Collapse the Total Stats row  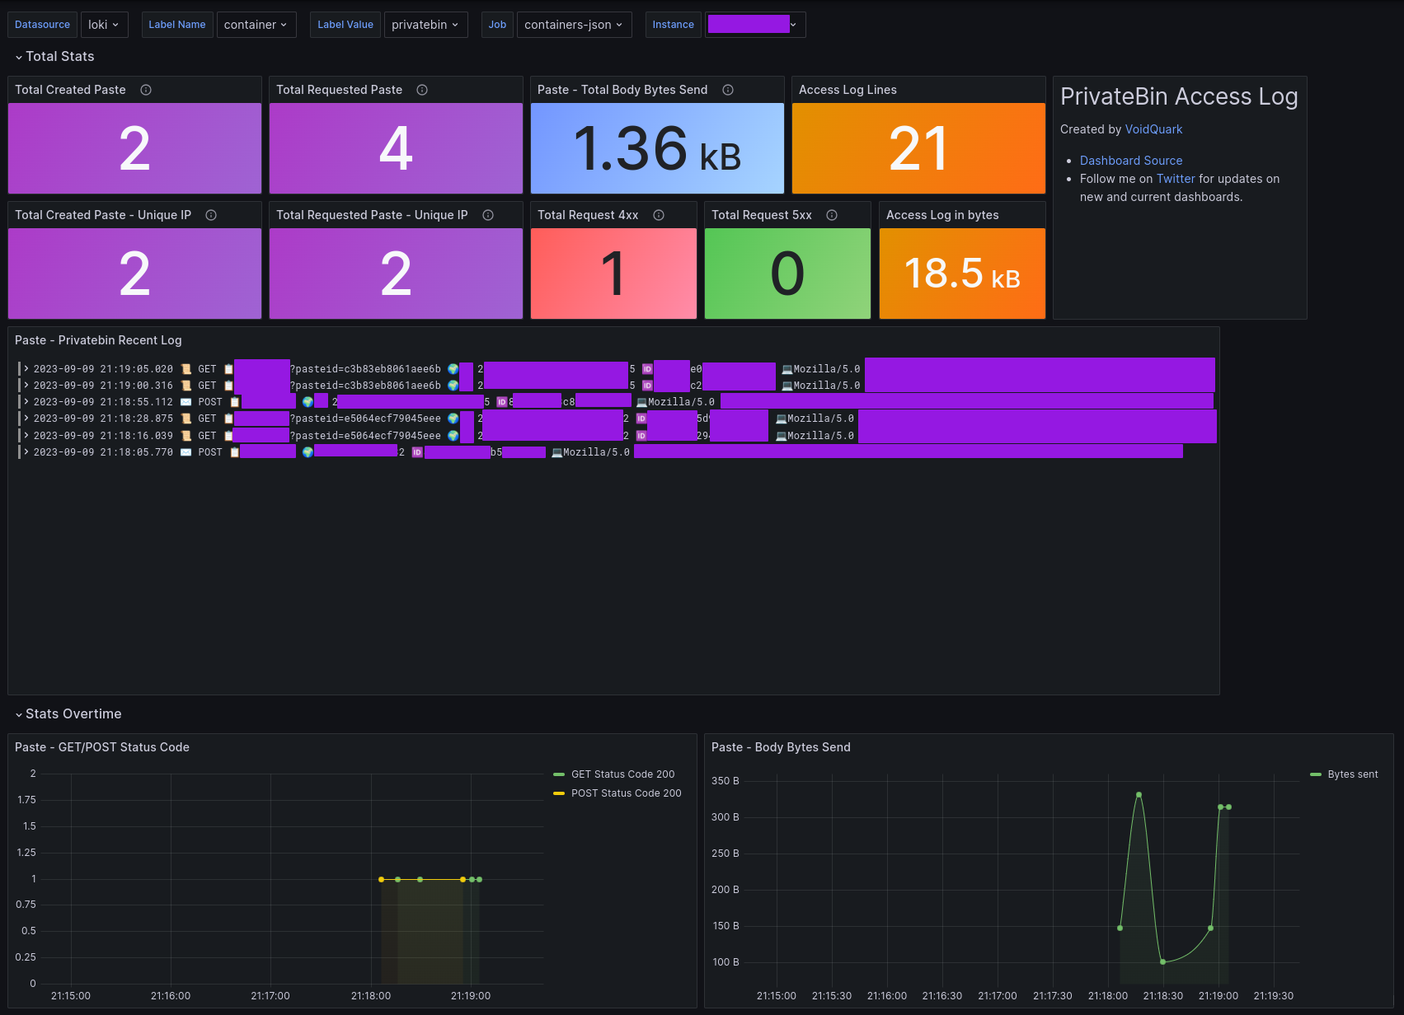[x=54, y=56]
